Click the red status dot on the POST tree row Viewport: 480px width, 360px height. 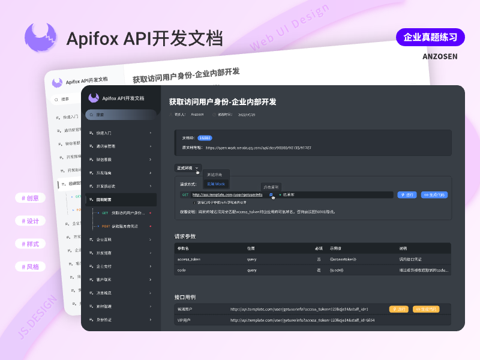(x=151, y=226)
